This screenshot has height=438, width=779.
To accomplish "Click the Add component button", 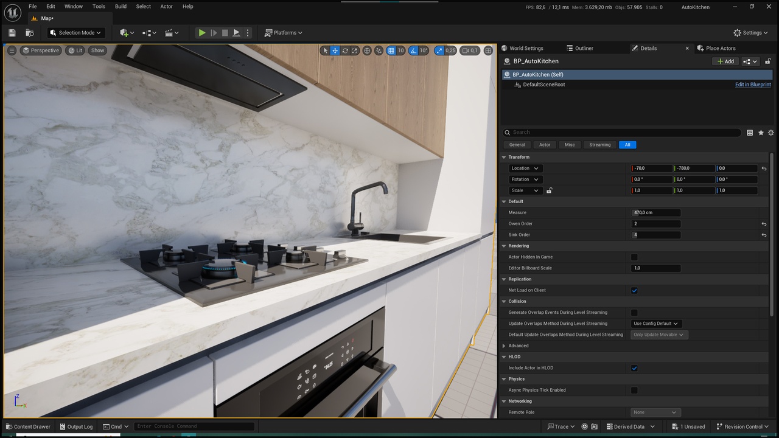I will click(725, 61).
